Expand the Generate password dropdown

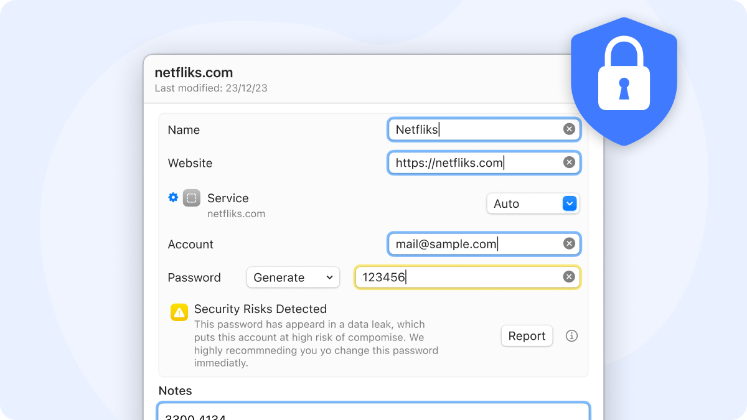click(293, 278)
